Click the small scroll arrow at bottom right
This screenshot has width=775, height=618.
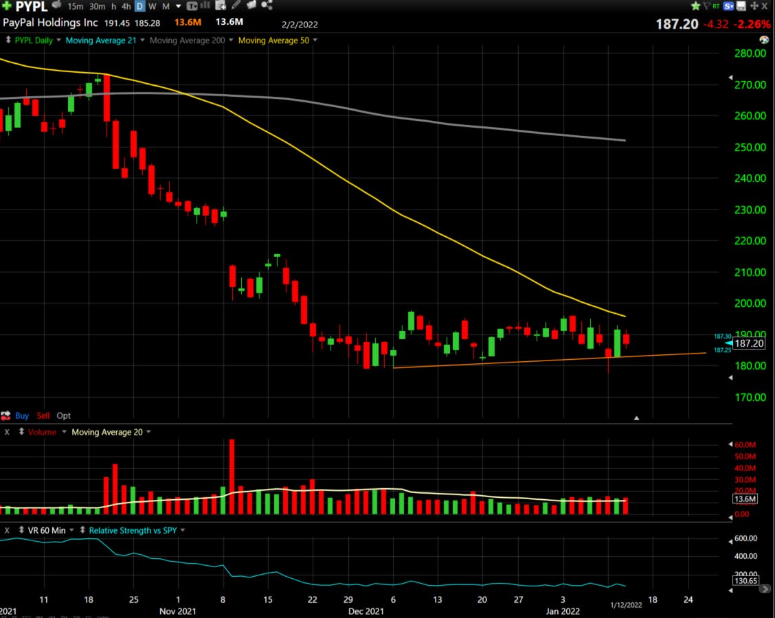765,589
